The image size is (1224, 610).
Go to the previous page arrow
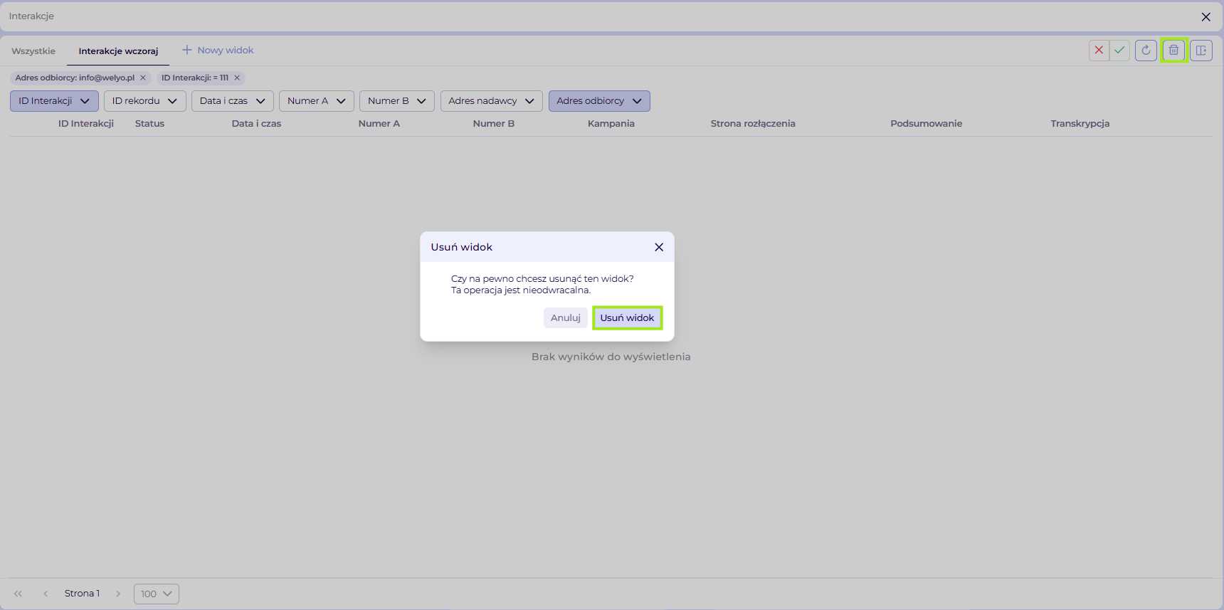click(46, 594)
